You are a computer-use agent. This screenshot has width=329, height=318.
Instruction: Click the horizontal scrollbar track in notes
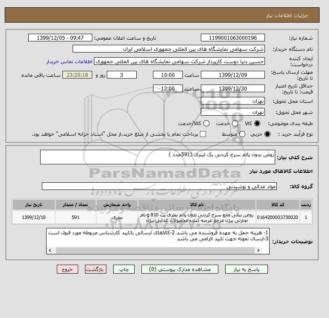click(x=155, y=250)
